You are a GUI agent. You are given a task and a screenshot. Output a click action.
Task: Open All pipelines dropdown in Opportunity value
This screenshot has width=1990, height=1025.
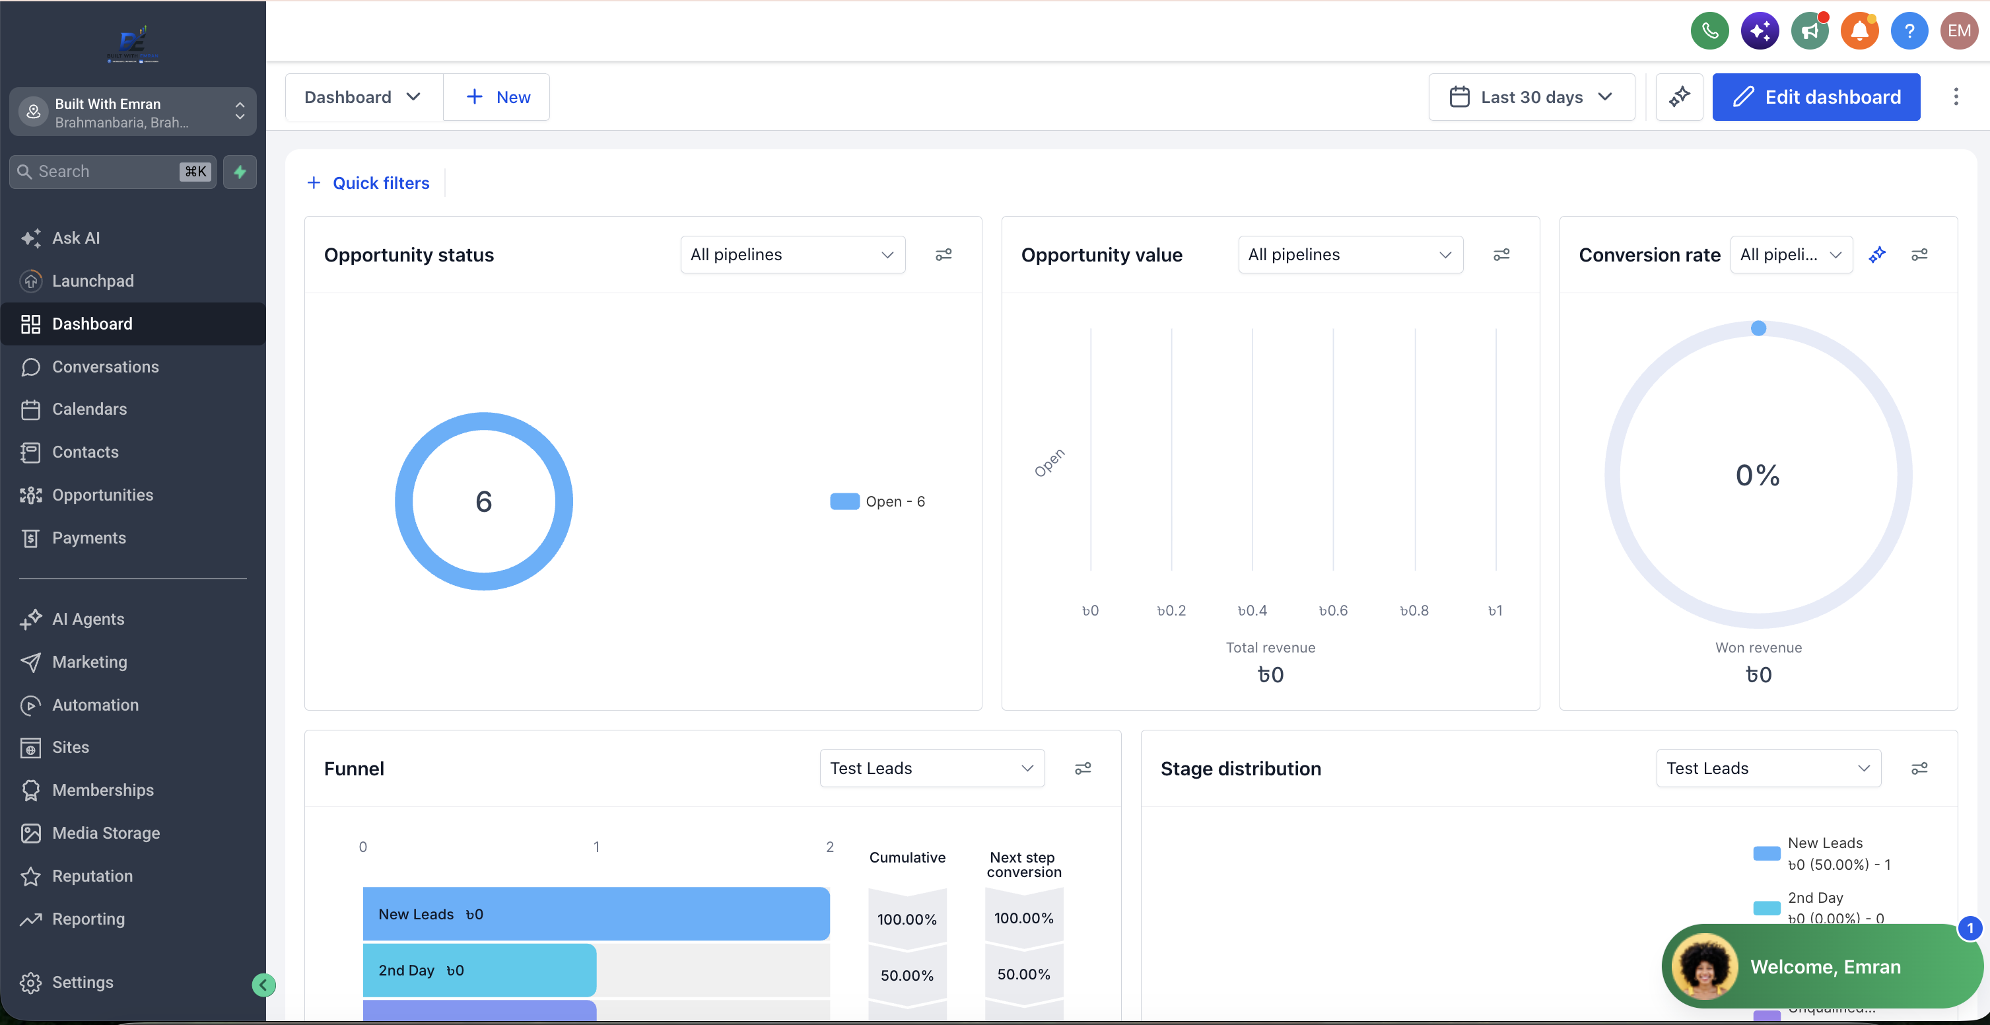(x=1350, y=254)
